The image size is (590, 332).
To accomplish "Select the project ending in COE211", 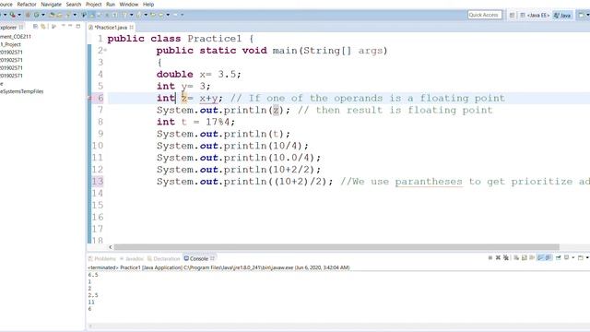I will click(x=16, y=37).
